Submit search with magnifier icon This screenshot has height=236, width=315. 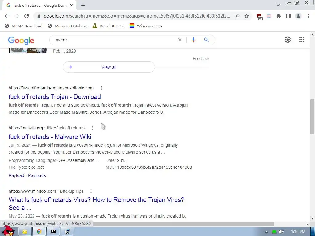(x=206, y=40)
